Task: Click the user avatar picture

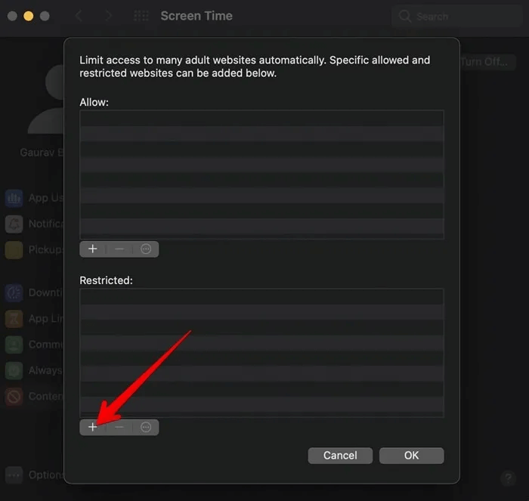Action: pos(45,100)
